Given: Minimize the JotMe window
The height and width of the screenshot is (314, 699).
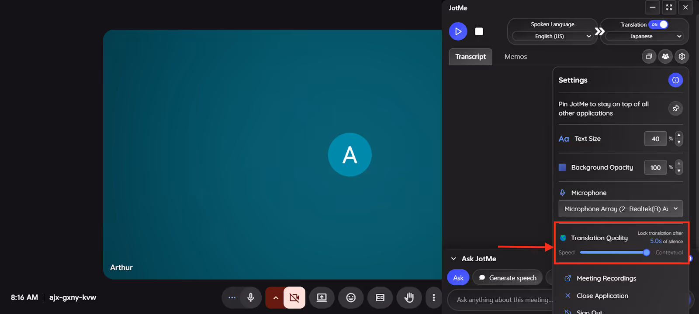Looking at the screenshot, I should (x=653, y=7).
